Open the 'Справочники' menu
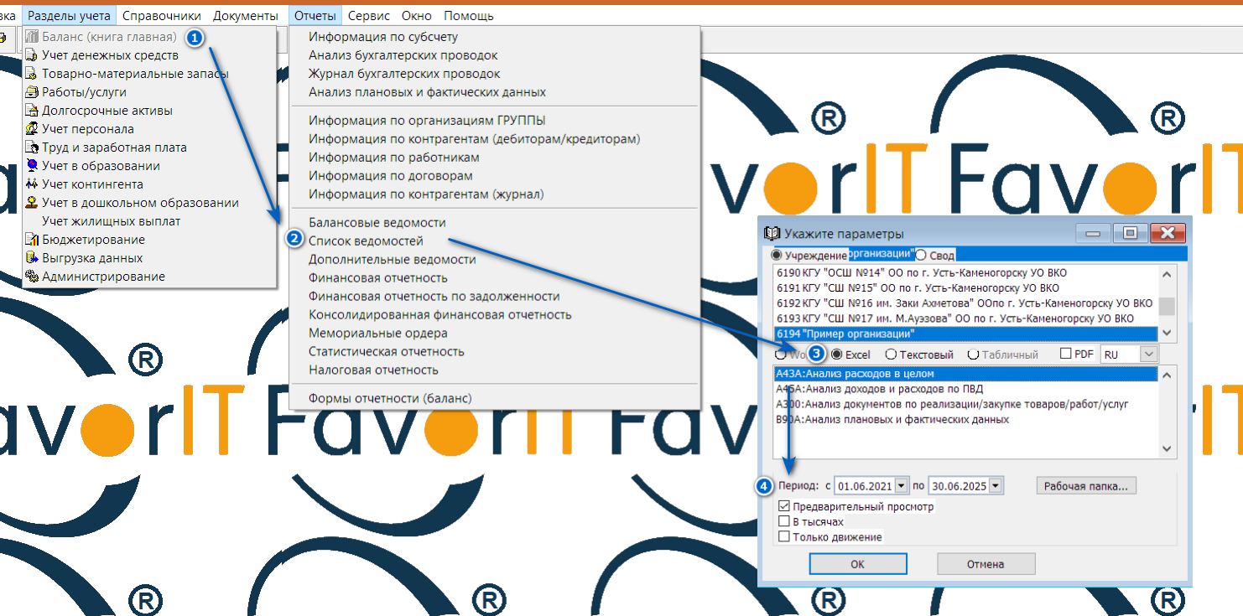The height and width of the screenshot is (616, 1243). click(x=161, y=16)
